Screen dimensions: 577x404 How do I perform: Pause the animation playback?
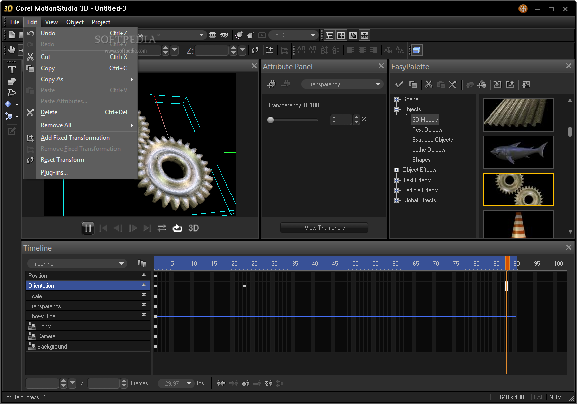[x=88, y=228]
